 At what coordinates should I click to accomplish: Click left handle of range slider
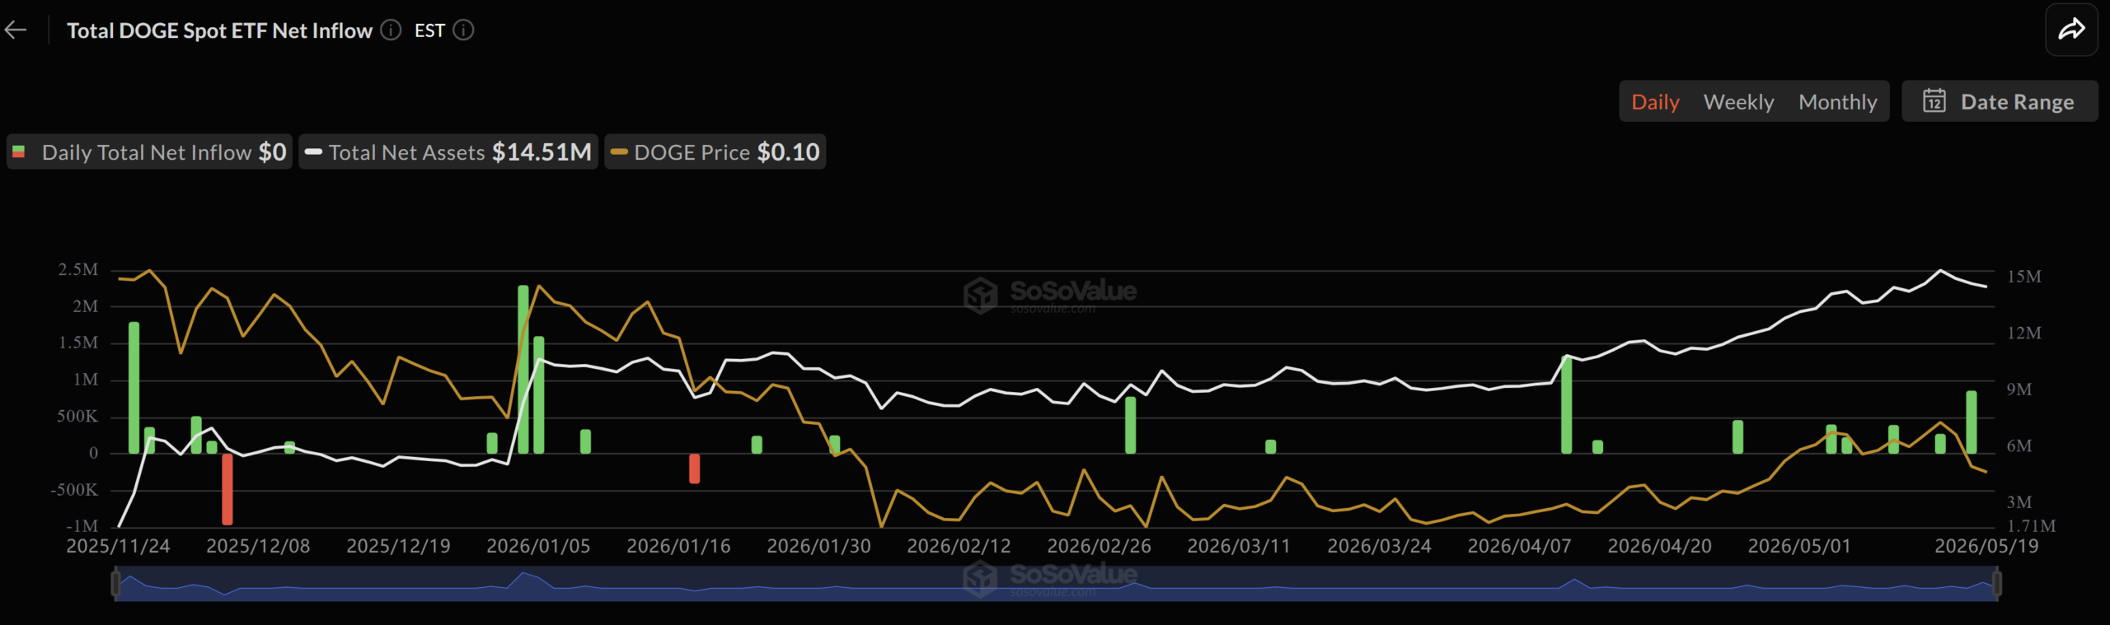pos(115,584)
